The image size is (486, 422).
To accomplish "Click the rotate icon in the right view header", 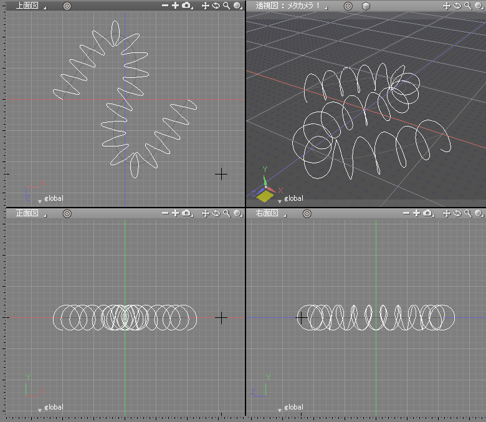I will pyautogui.click(x=457, y=214).
